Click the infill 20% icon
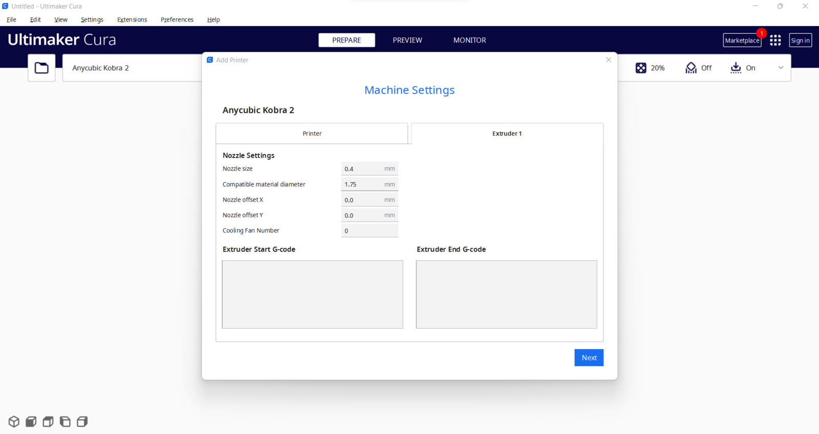Image resolution: width=819 pixels, height=434 pixels. pos(641,68)
